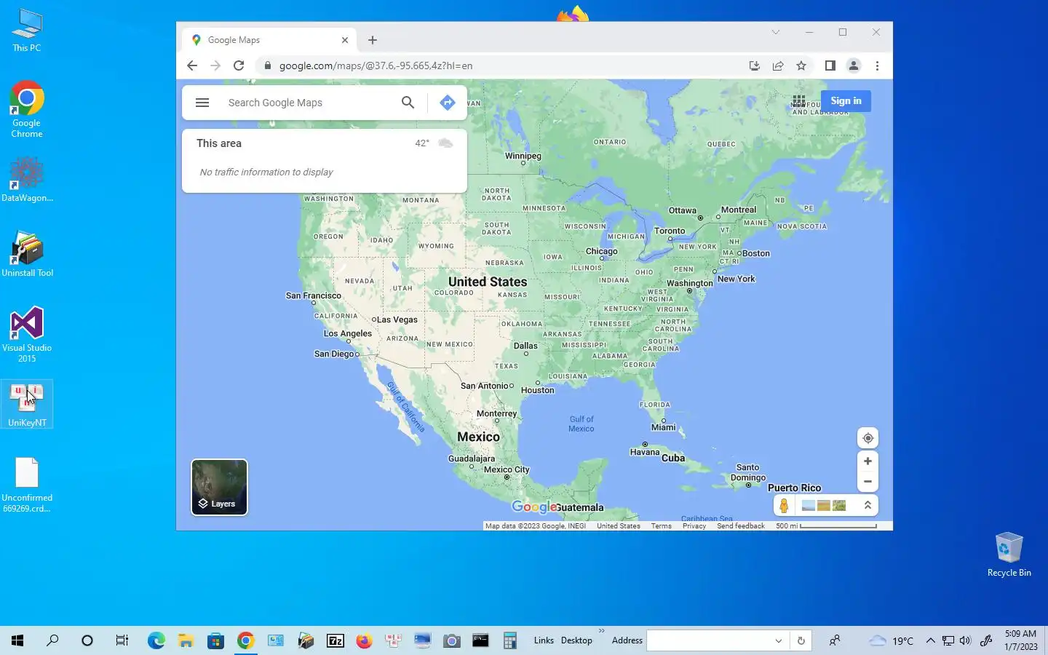Open Firefox from the taskbar
The height and width of the screenshot is (655, 1048).
pyautogui.click(x=365, y=640)
